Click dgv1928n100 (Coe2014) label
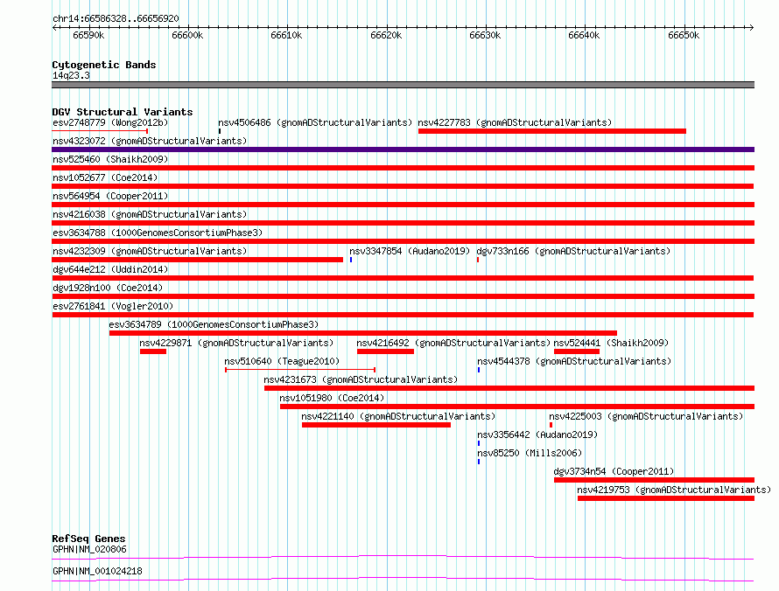The height and width of the screenshot is (591, 779). [108, 288]
